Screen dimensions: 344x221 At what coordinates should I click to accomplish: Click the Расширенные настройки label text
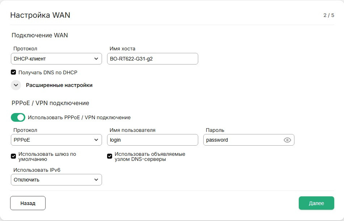(59, 85)
